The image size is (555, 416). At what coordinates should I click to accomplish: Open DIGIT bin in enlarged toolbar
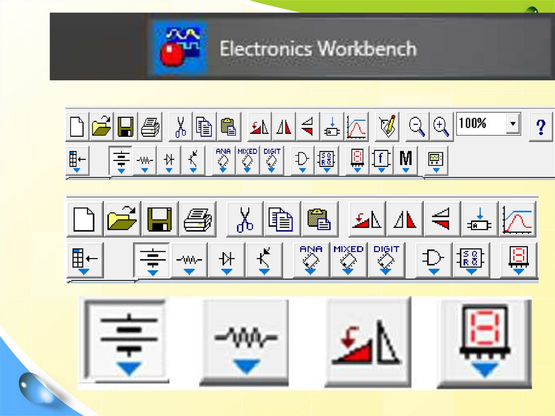point(386,260)
